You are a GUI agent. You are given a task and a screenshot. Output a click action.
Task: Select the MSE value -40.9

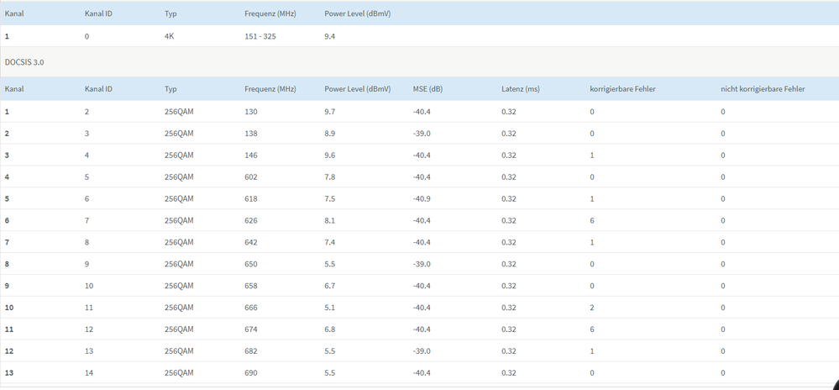point(421,198)
